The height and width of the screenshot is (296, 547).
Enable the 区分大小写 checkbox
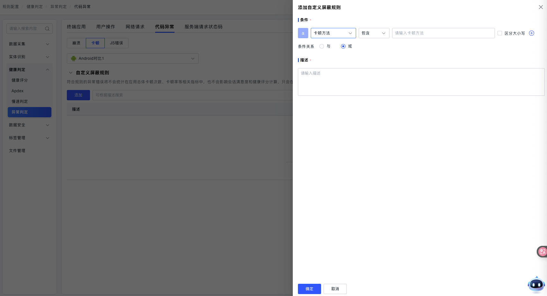[500, 33]
